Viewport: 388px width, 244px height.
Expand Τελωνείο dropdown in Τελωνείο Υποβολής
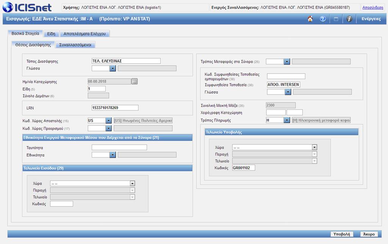[314, 161]
